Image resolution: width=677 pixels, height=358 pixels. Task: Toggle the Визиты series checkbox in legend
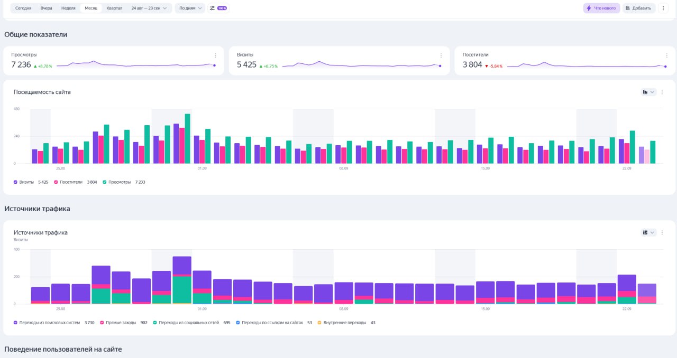click(16, 182)
